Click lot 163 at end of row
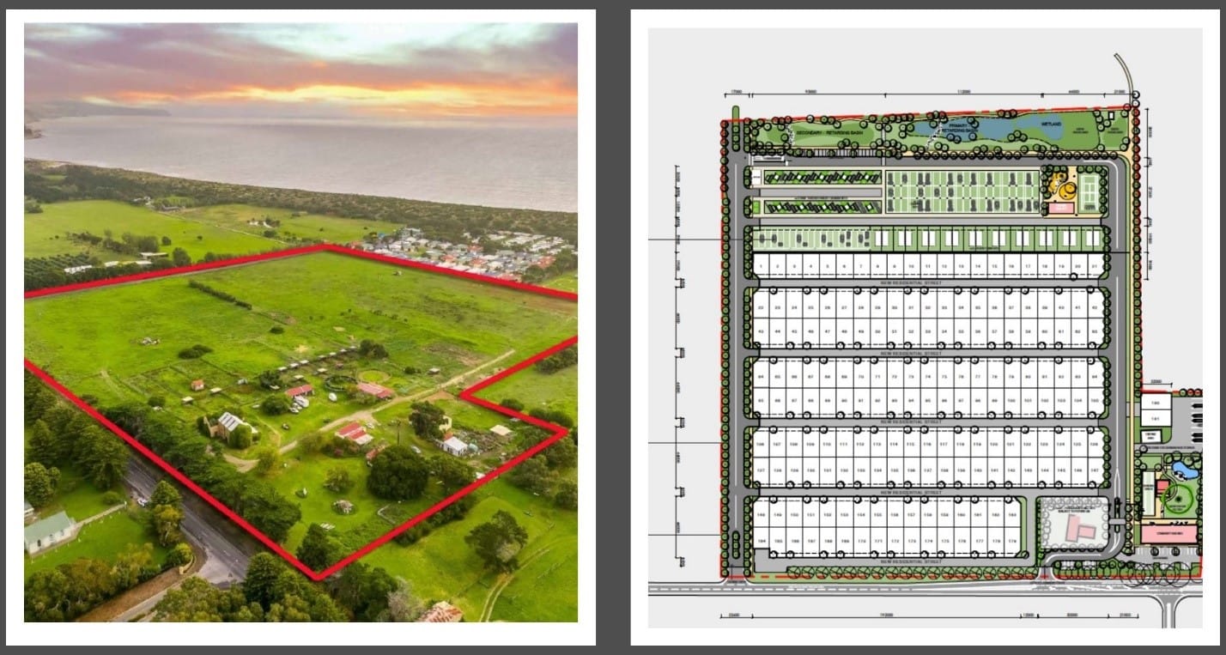1226x655 pixels. click(1013, 514)
